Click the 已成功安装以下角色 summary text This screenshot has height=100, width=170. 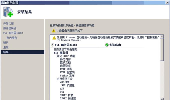(73, 25)
